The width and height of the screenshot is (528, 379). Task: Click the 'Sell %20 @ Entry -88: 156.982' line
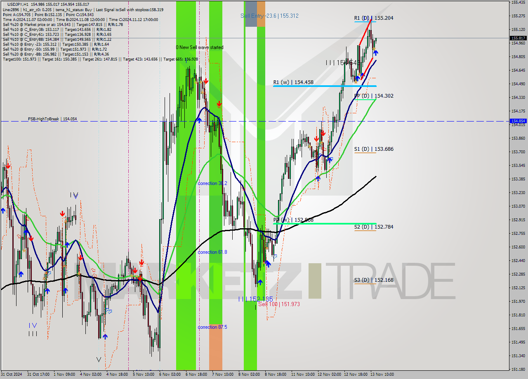tap(56, 54)
